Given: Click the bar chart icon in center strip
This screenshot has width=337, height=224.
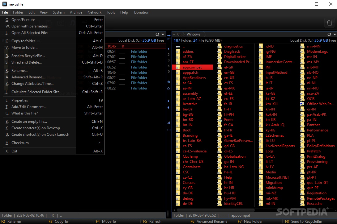Looking at the screenshot, I should click(169, 123).
